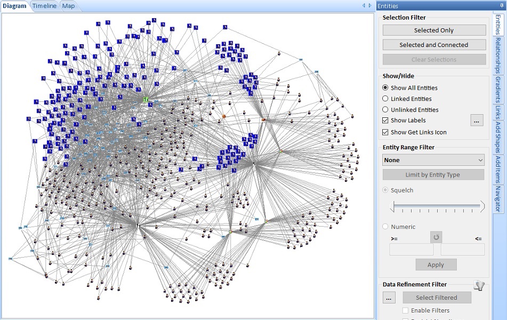The width and height of the screenshot is (507, 320).
Task: Uncheck the Show Get Links Icon checkbox
Action: point(385,132)
